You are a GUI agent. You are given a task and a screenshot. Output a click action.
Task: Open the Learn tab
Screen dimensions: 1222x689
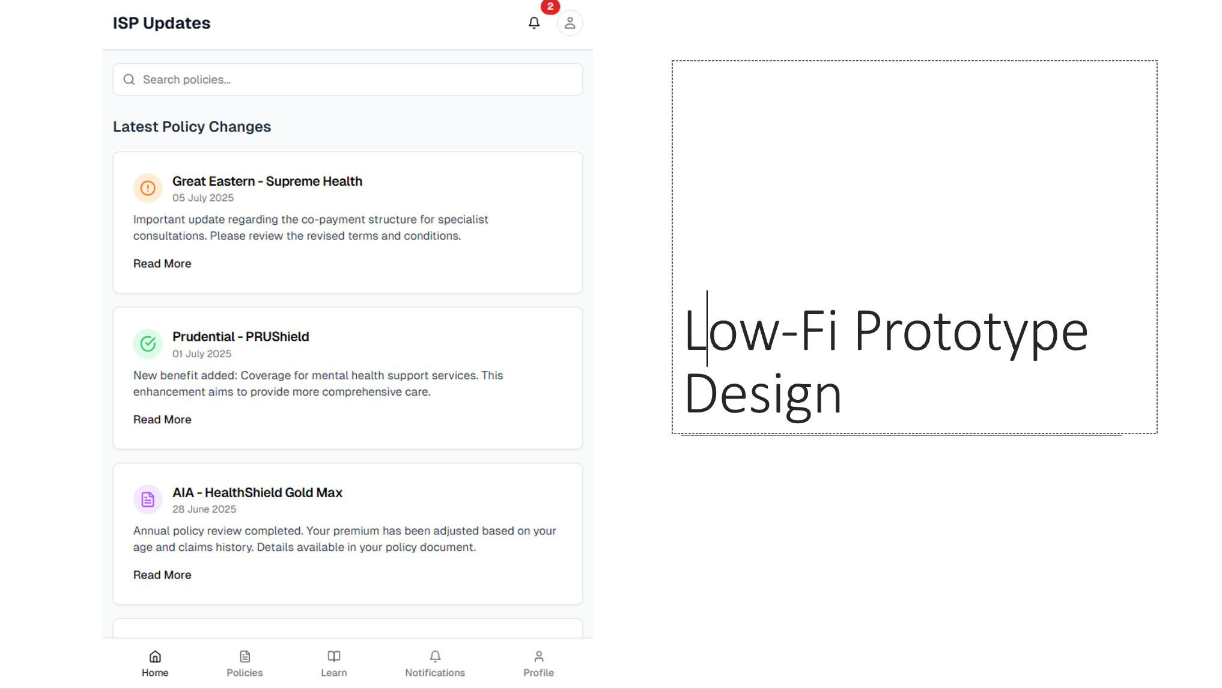[334, 664]
